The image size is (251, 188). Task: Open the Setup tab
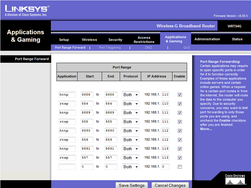[64, 40]
